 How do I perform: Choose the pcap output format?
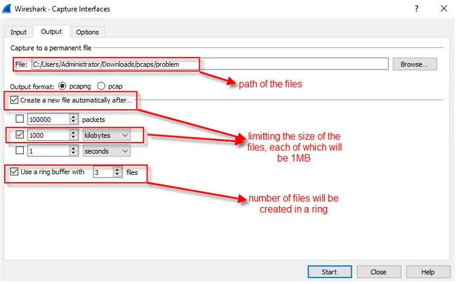pos(101,86)
